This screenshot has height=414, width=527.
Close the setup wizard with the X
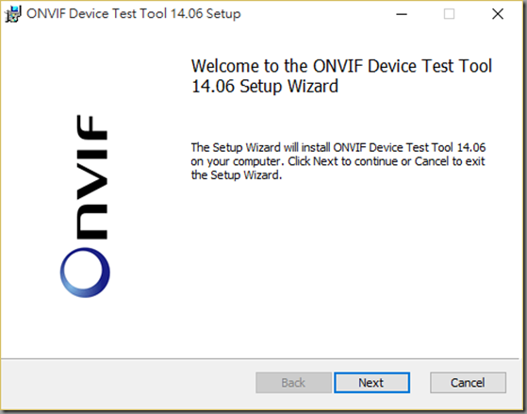coord(498,14)
